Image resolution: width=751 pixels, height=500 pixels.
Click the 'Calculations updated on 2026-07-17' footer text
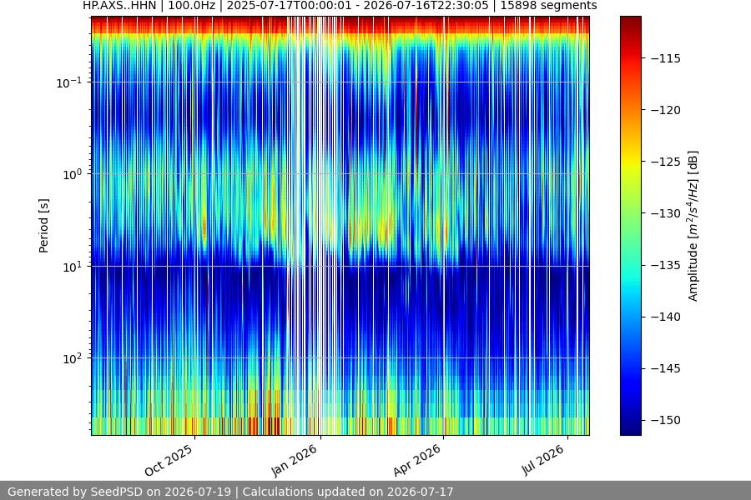click(348, 492)
